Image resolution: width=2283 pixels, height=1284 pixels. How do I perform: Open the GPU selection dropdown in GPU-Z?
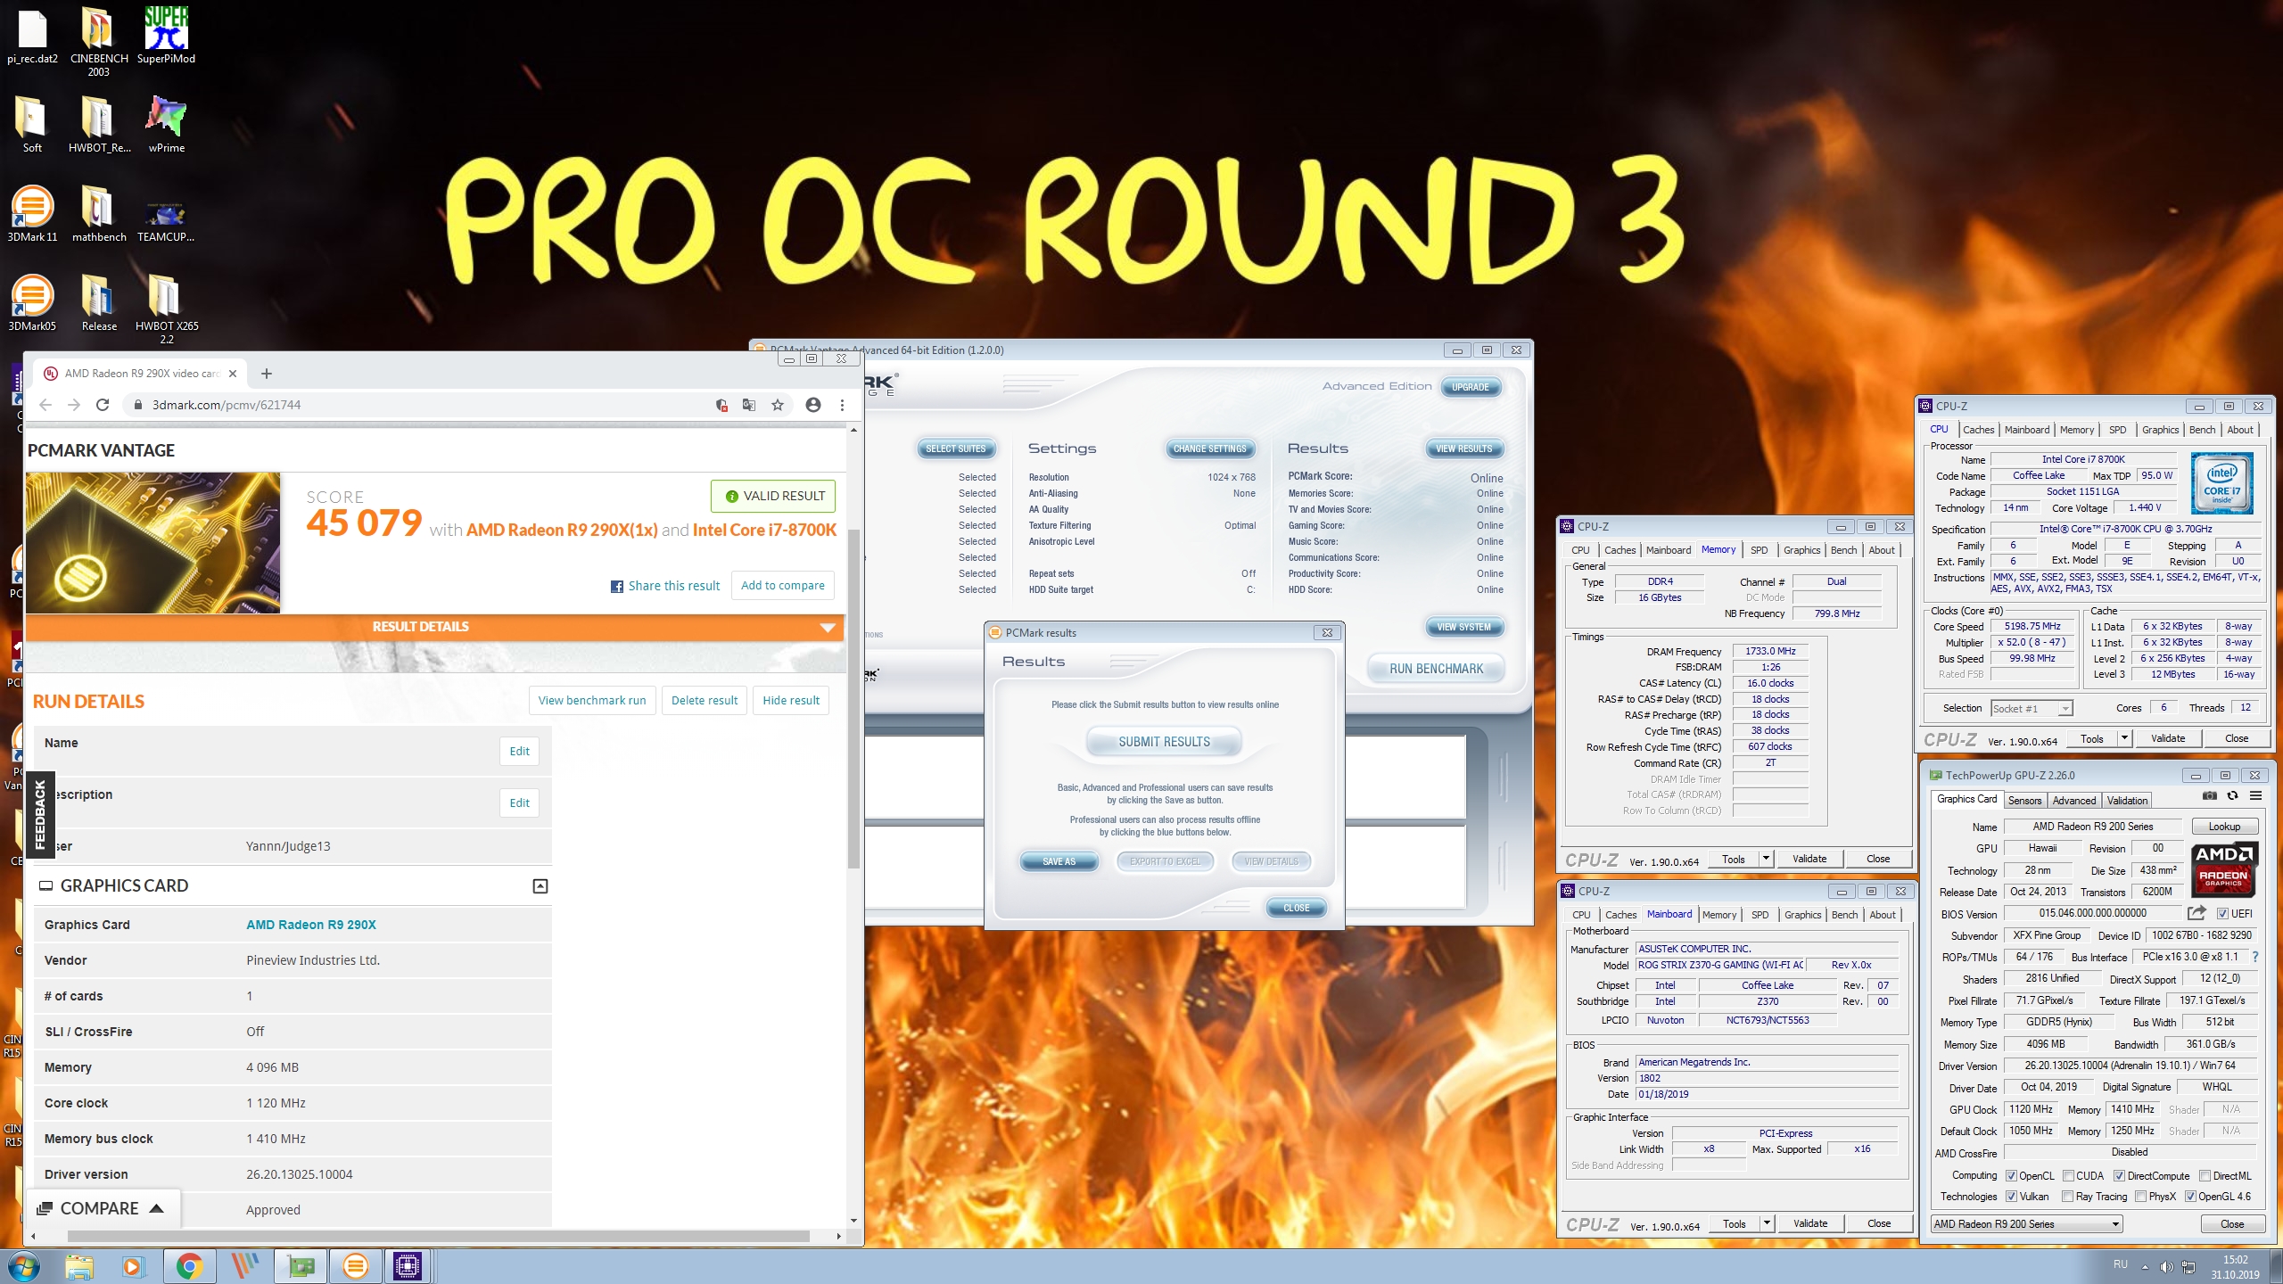2026,1224
